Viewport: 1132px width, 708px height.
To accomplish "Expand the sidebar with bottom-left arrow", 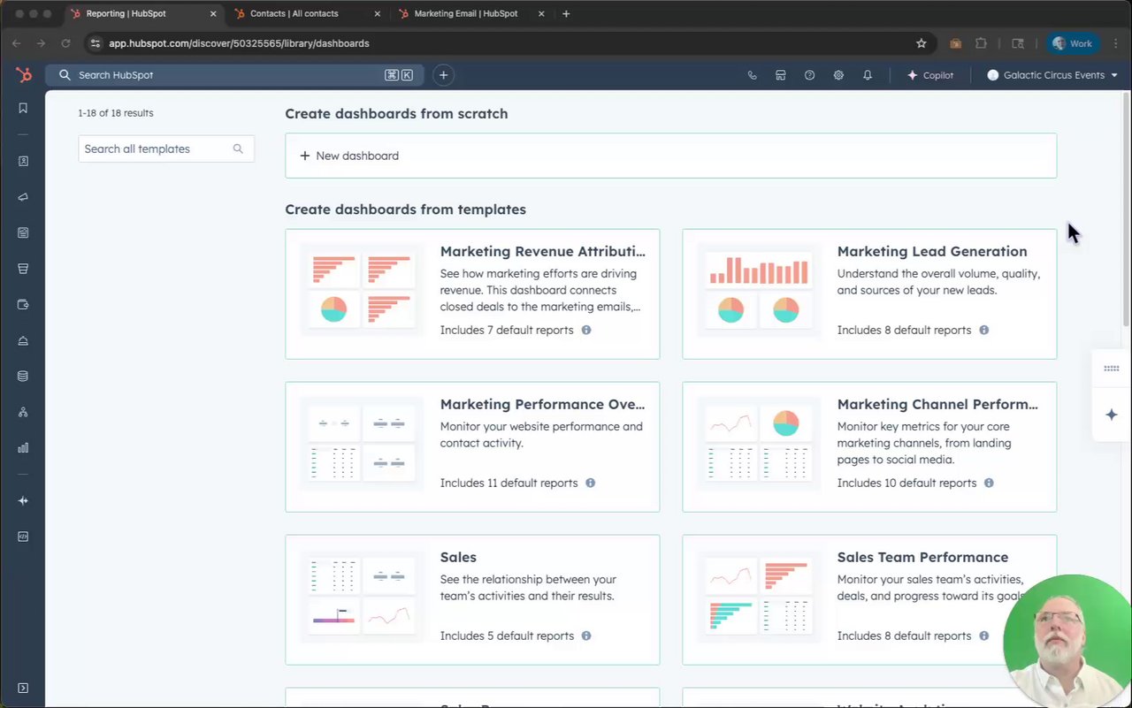I will [x=23, y=688].
